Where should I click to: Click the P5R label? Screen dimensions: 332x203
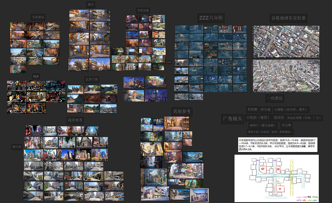click(36, 76)
